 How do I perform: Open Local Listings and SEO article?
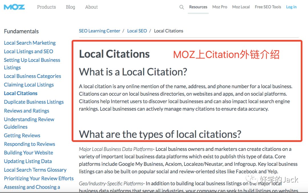coord(29,51)
